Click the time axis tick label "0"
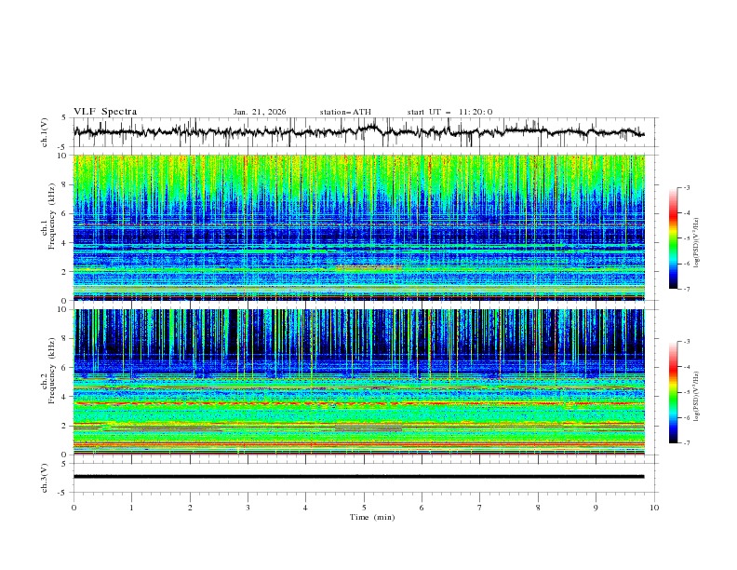 point(74,508)
